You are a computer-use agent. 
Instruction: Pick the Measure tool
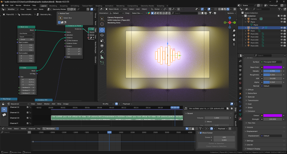tap(102, 57)
